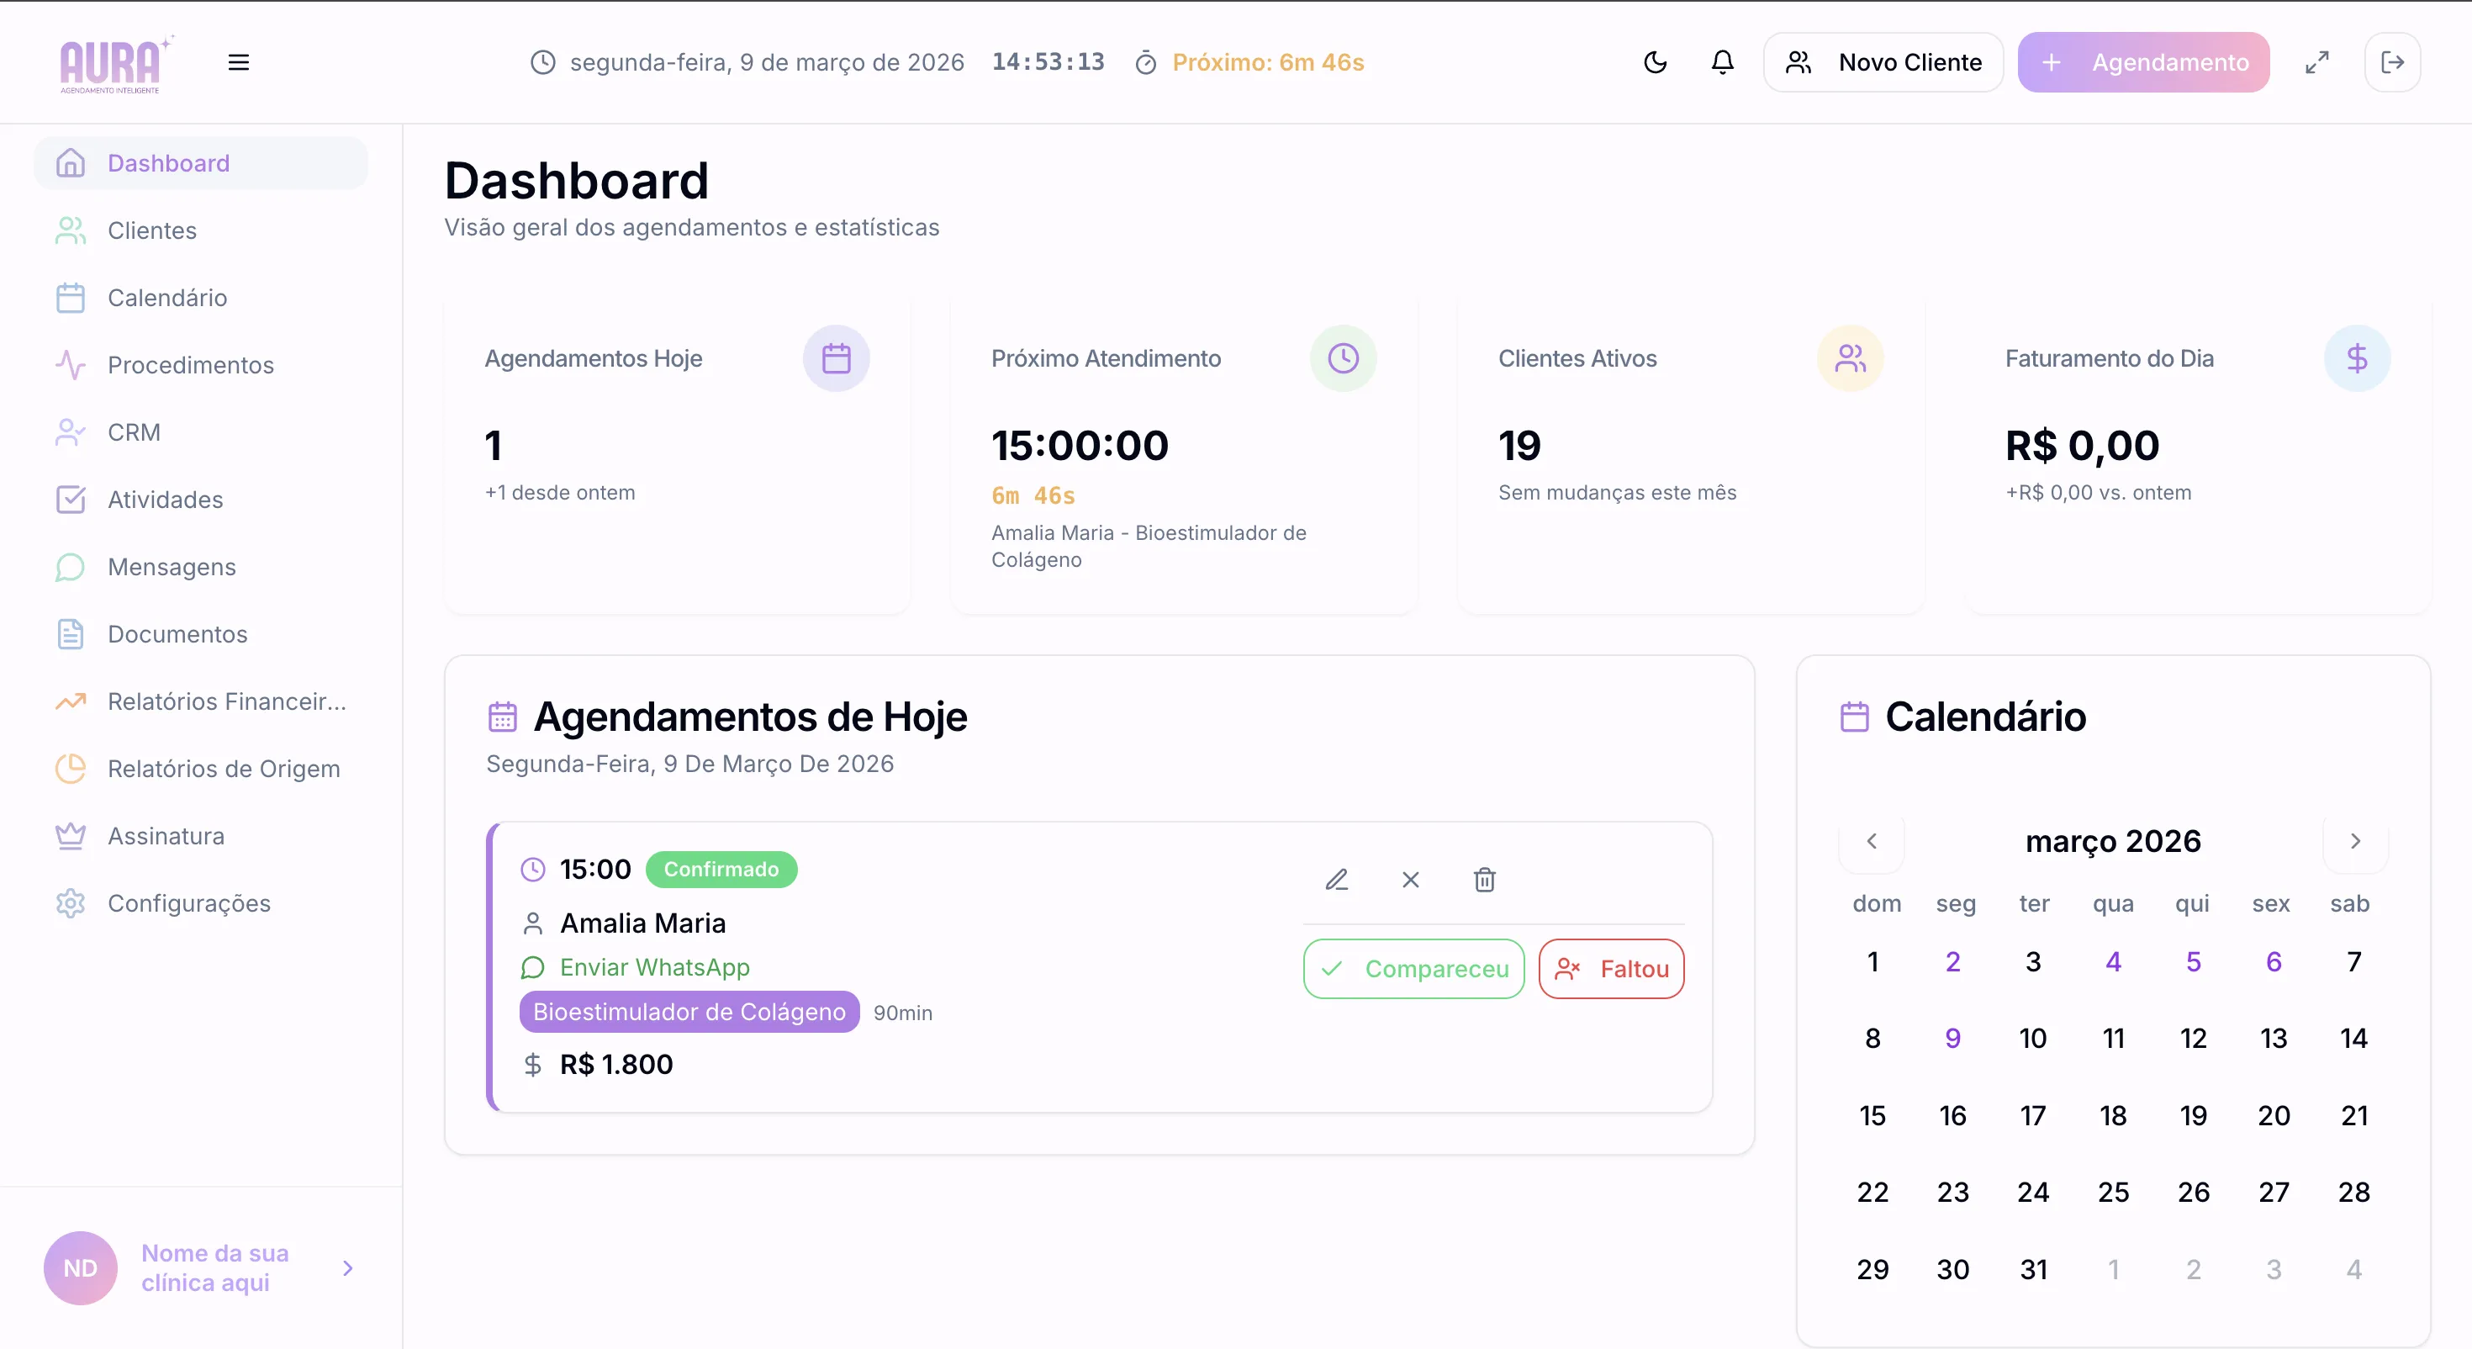Screen dimensions: 2472x1349
Task: Open Relatórios de Origem sidebar item
Action: pos(223,769)
